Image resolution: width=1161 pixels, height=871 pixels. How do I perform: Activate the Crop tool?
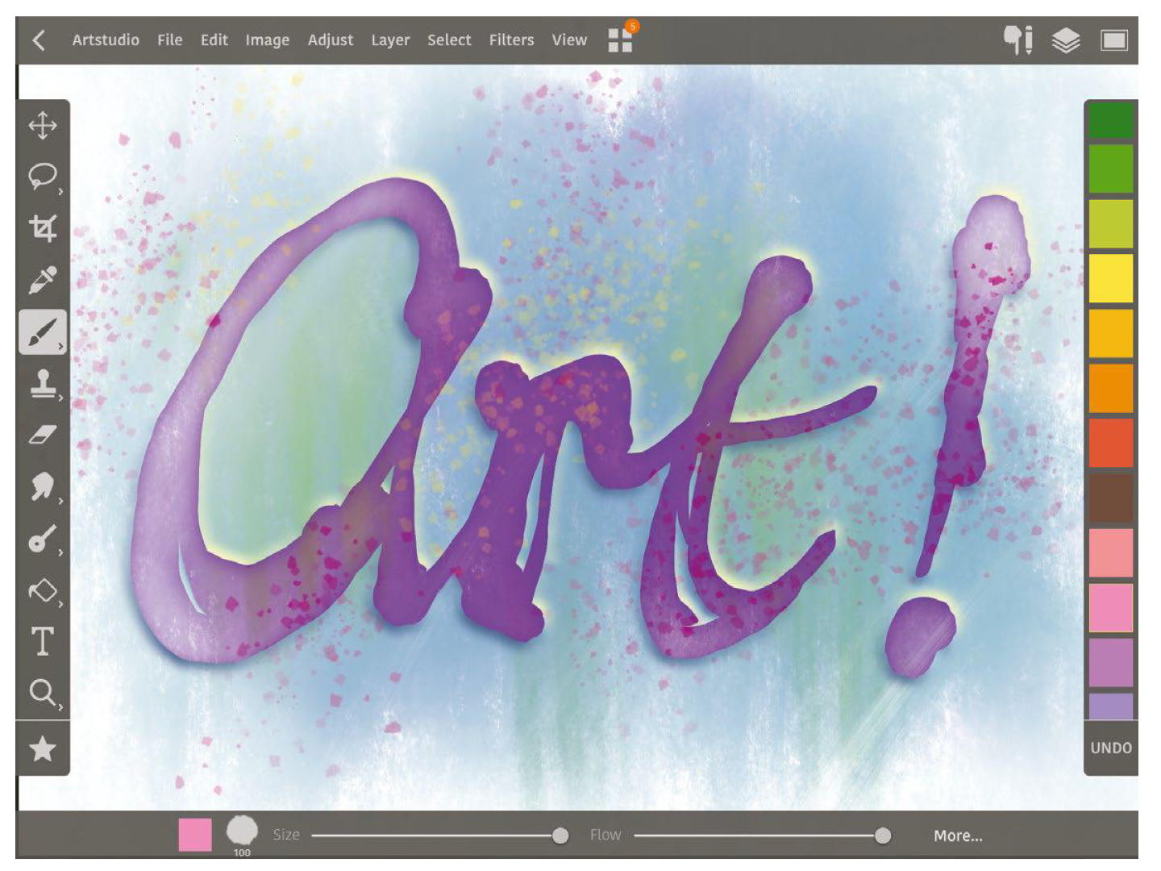[x=43, y=228]
